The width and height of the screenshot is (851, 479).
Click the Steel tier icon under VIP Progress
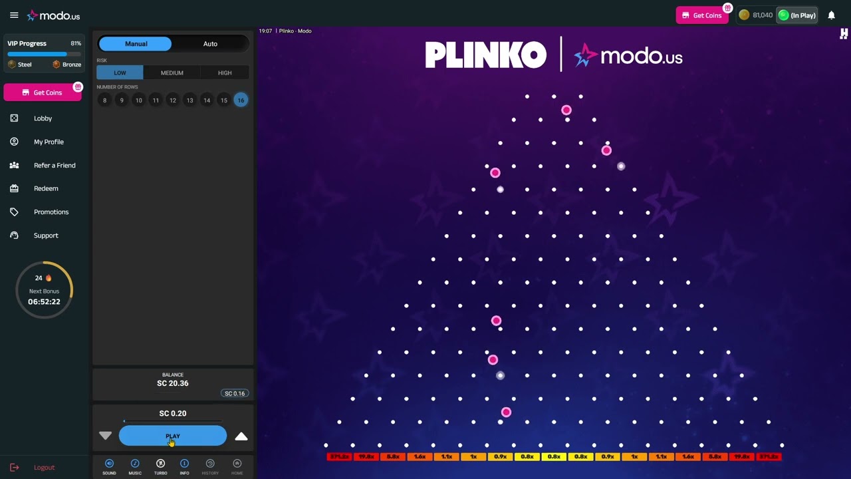pyautogui.click(x=12, y=65)
